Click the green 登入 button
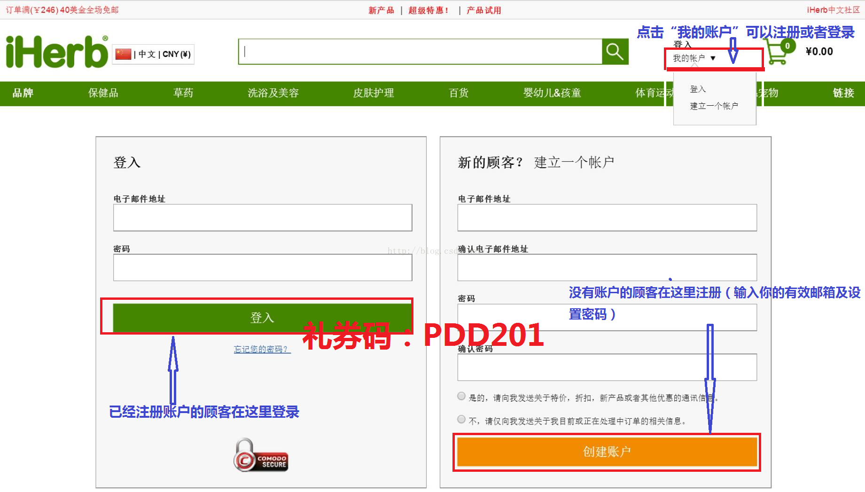Viewport: 865px width, 492px height. tap(262, 318)
